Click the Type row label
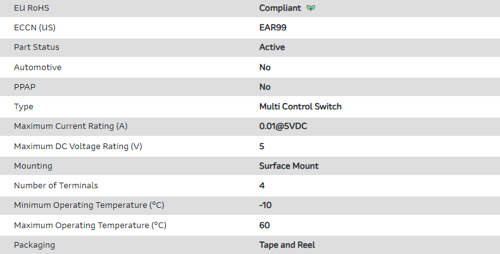Screen dimensions: 500x254 point(23,107)
